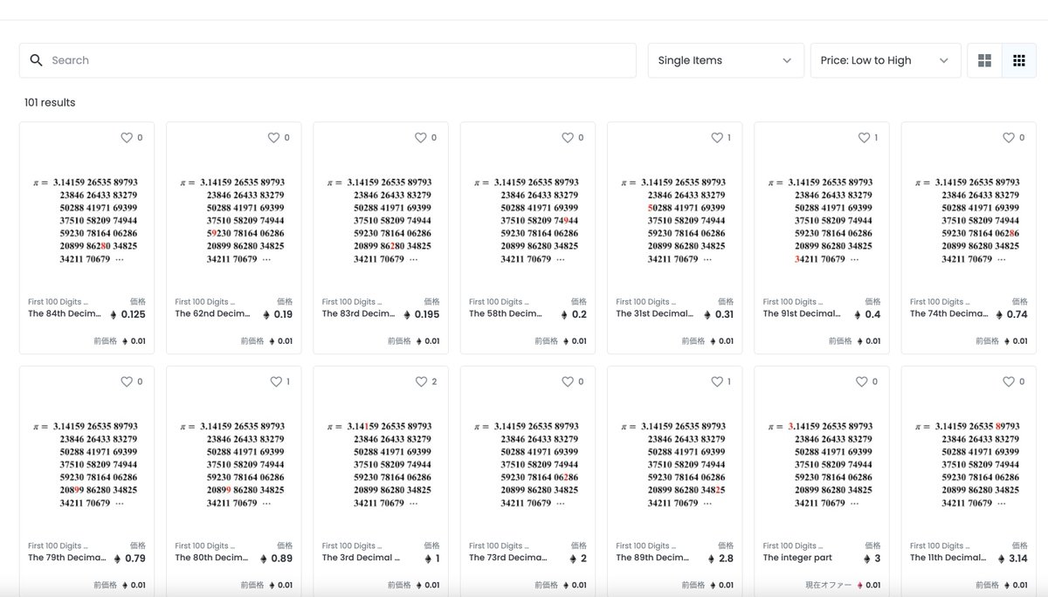The width and height of the screenshot is (1048, 597).
Task: Favorite the 84th Decimal item heart
Action: (x=127, y=138)
